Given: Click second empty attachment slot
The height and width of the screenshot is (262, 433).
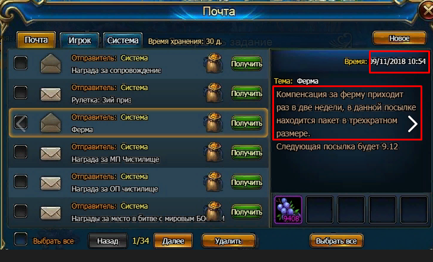Looking at the screenshot, I should click(x=351, y=210).
